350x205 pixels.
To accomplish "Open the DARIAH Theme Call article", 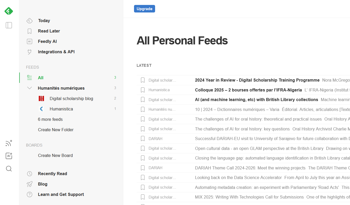I will click(250, 168).
